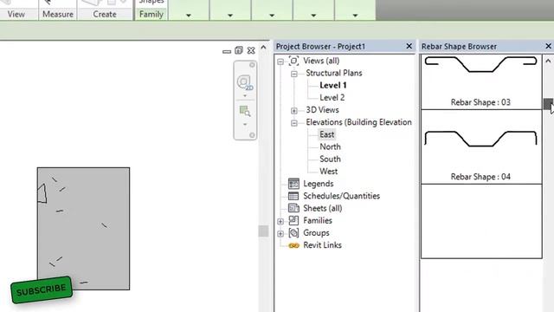This screenshot has height=312, width=554.
Task: Collapse the Elevations (Building Elevation) node
Action: click(x=294, y=123)
